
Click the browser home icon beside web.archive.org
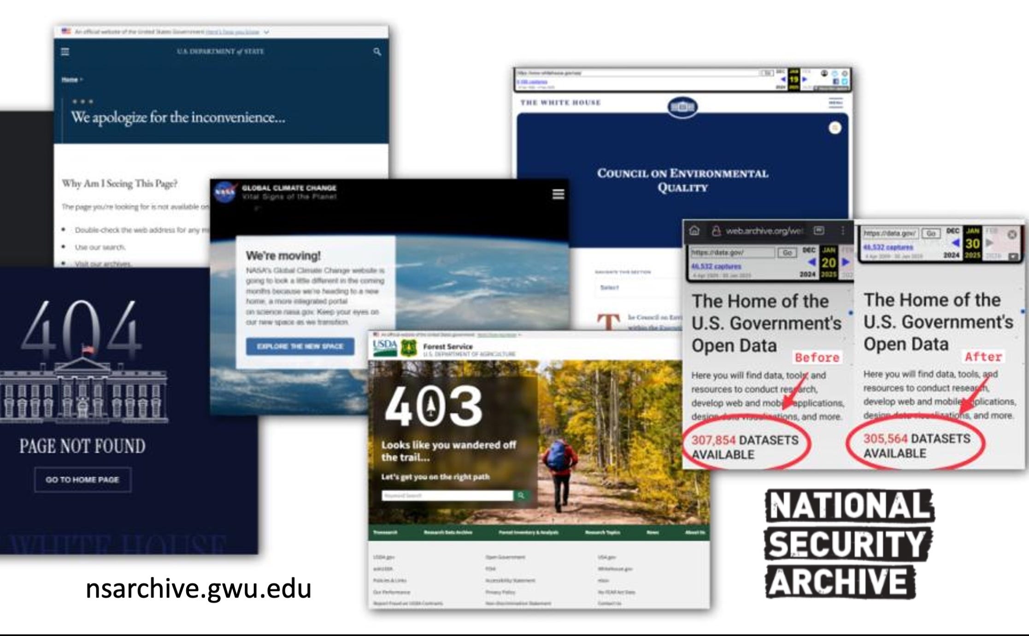[x=694, y=231]
